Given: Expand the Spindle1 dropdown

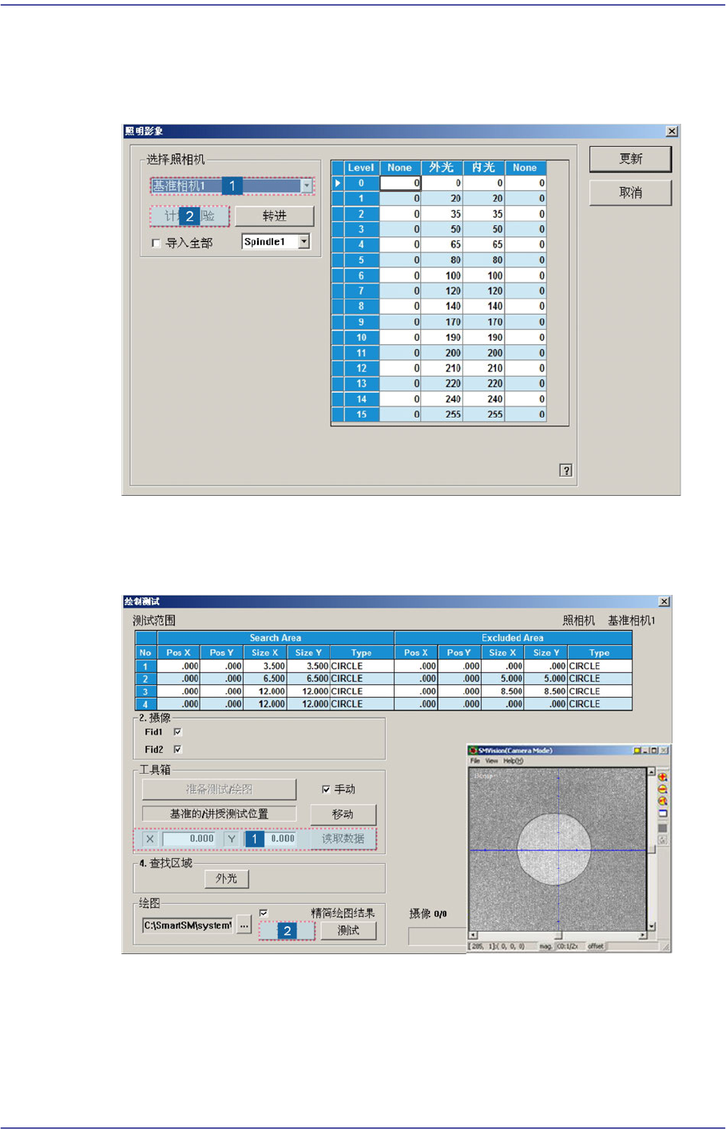Looking at the screenshot, I should 303,242.
